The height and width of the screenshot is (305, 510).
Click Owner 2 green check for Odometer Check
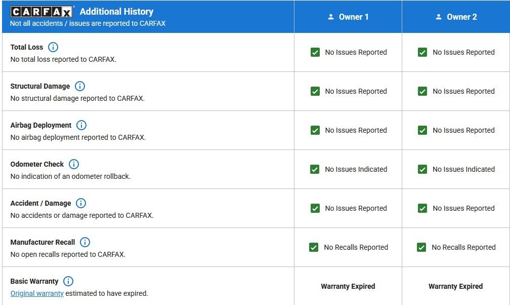tap(422, 169)
